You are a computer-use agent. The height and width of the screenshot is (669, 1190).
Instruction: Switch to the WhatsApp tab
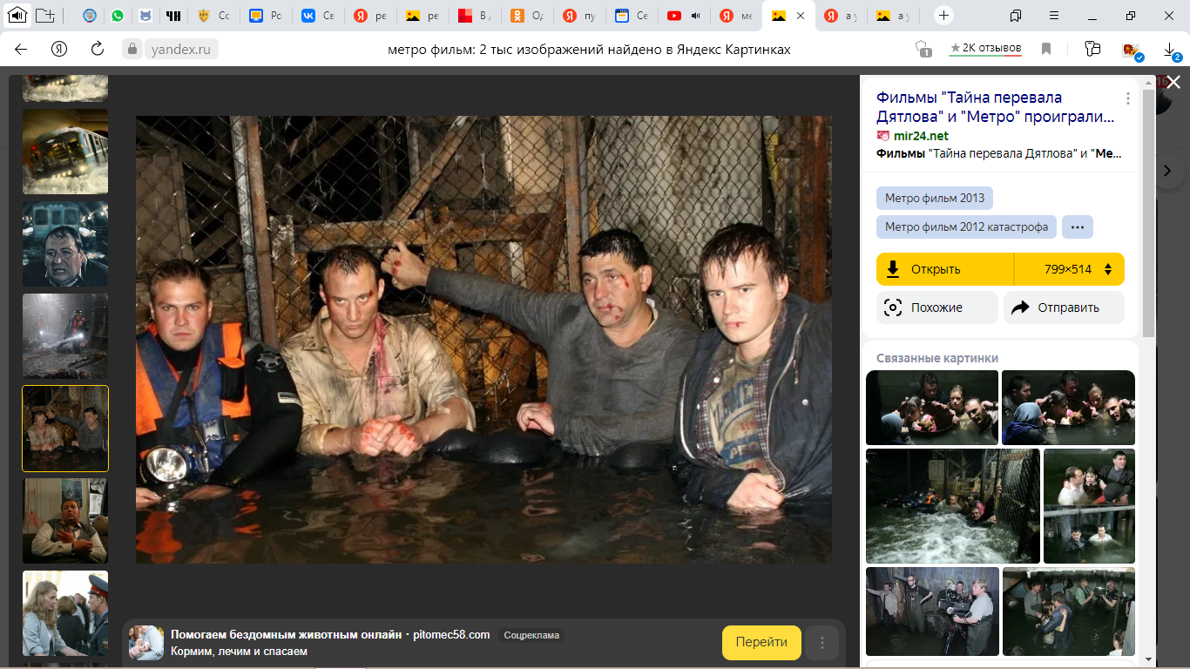118,16
